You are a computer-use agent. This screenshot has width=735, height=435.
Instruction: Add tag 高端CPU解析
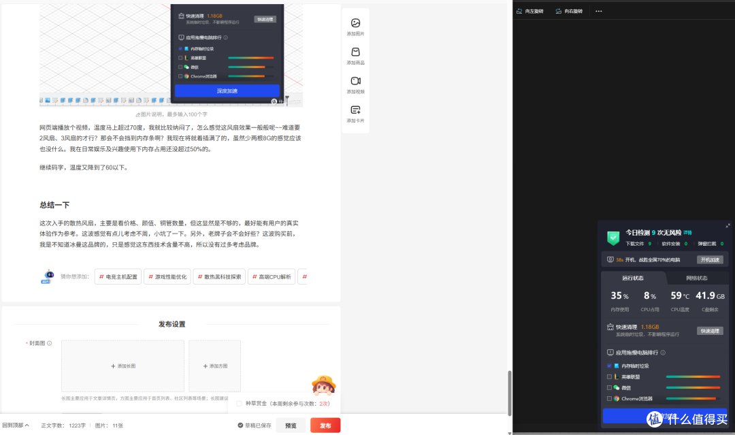(272, 276)
